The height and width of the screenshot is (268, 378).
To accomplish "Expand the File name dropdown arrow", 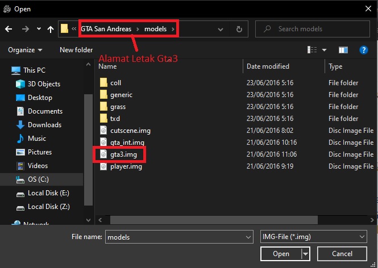I will point(248,237).
